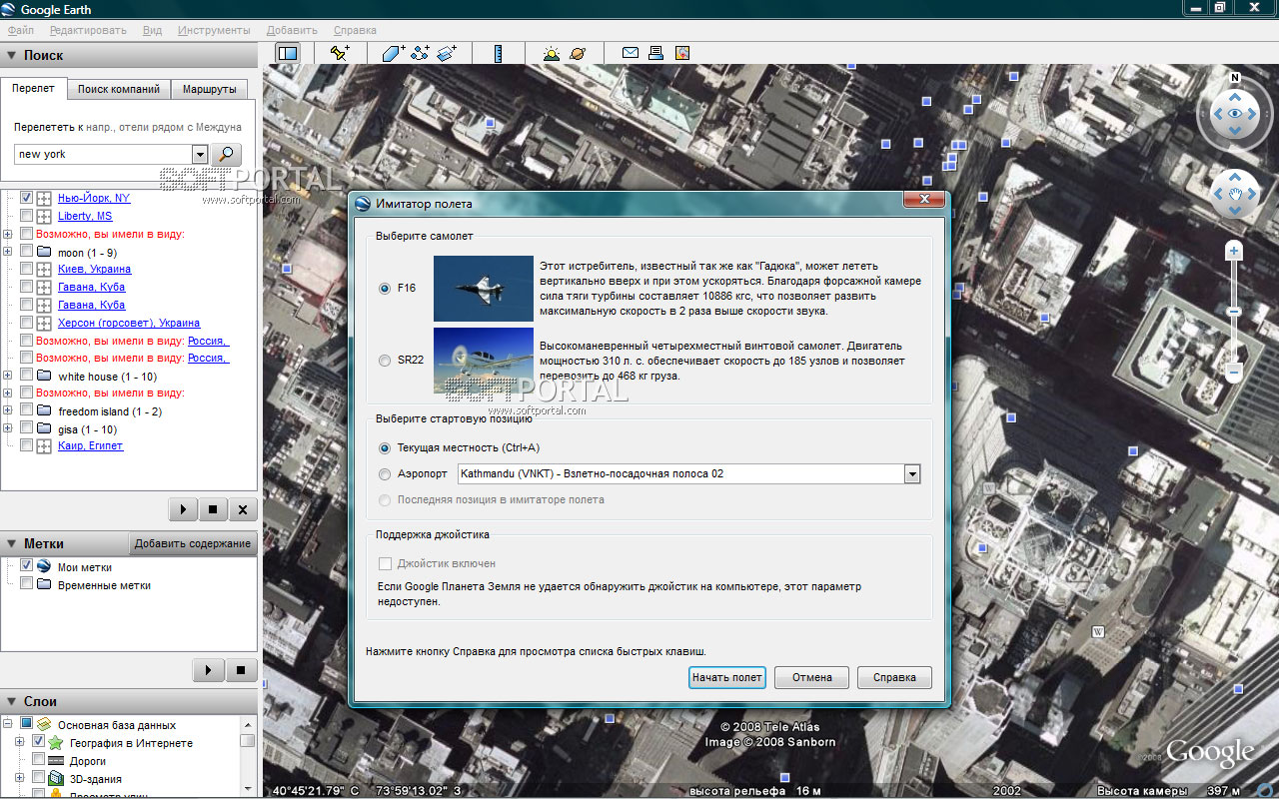
Task: Open the Добавить menu
Action: (x=292, y=30)
